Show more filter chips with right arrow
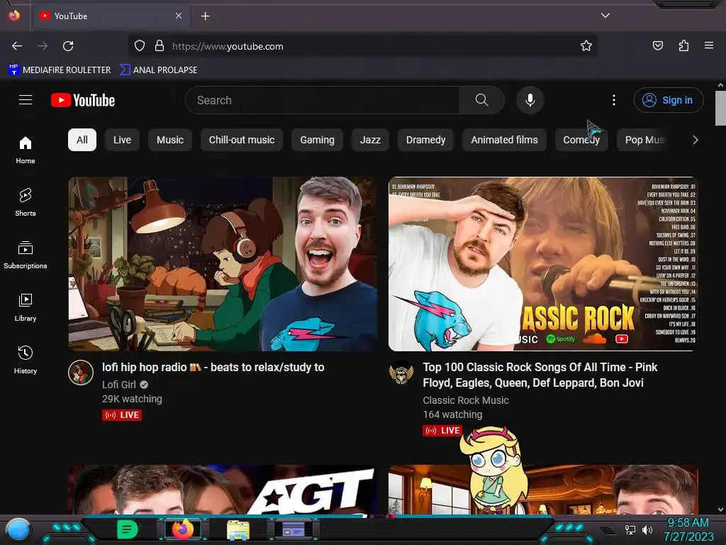 [x=695, y=140]
